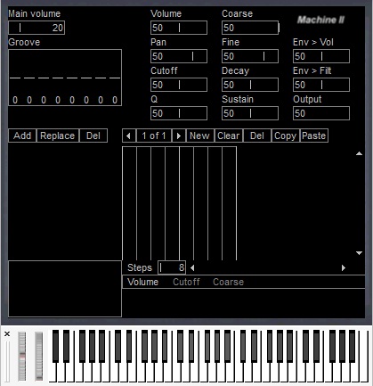Go to previous pattern with left arrow
Screen dimensions: 373x386
129,136
